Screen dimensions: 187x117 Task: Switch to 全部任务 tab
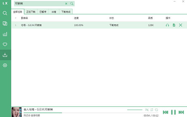pyautogui.click(x=18, y=12)
